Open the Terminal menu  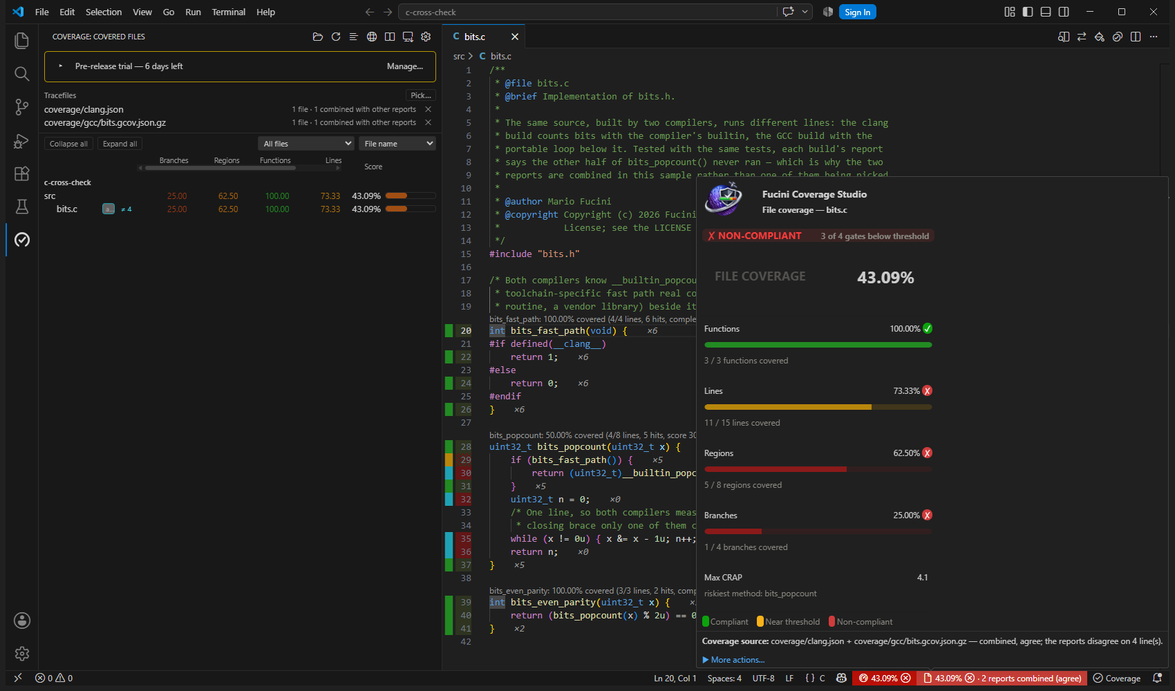point(229,12)
